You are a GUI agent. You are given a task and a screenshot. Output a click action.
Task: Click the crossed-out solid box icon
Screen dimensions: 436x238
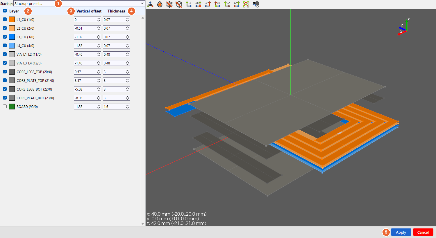point(179,4)
